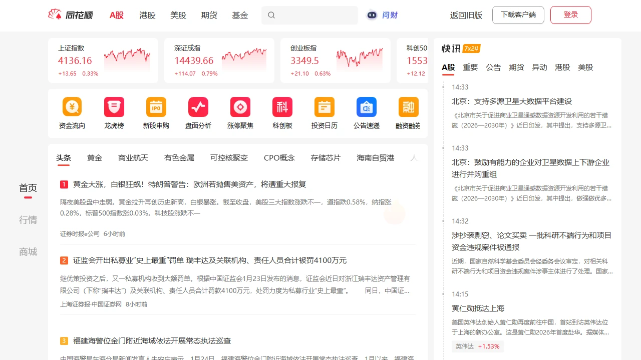The width and height of the screenshot is (641, 360).
Task: Open 行情 in the left sidebar
Action: pos(28,219)
